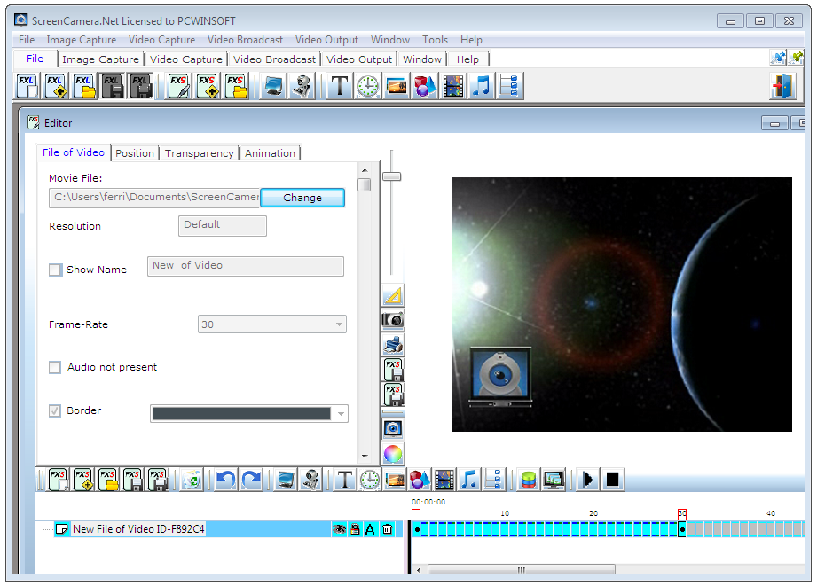
Task: Select the Video Output ribbon tab
Action: 359,59
